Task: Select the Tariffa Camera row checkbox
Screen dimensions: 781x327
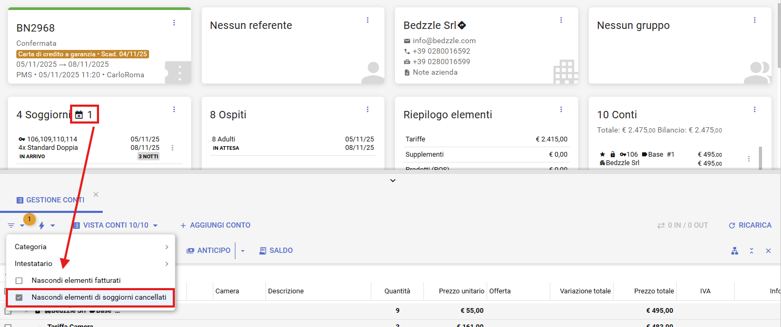Action: [x=8, y=325]
